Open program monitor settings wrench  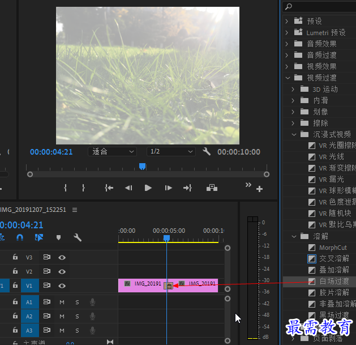[207, 151]
